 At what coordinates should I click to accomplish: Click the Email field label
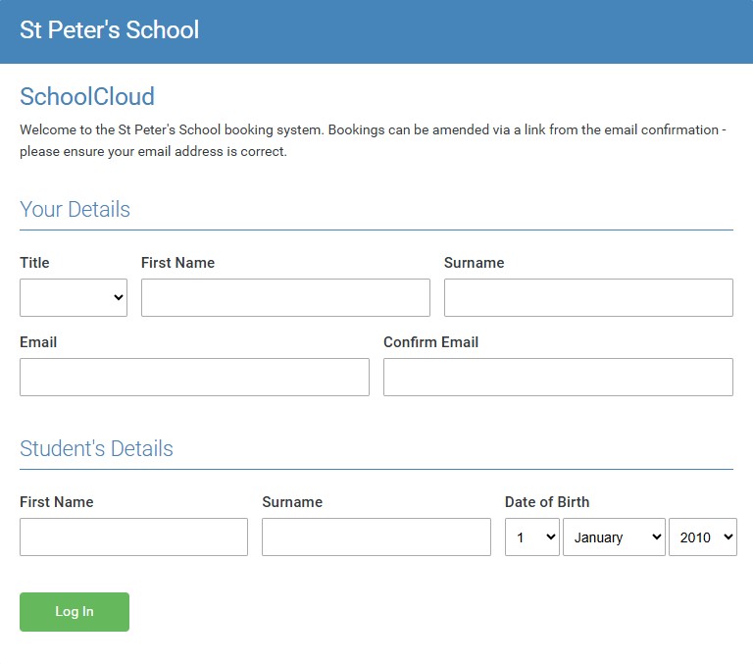(38, 342)
